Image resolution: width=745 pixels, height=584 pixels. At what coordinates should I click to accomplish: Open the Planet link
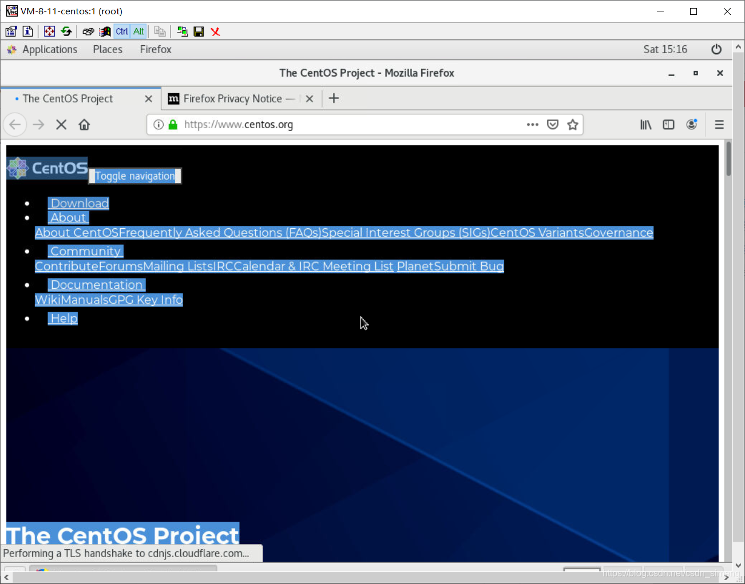(415, 267)
